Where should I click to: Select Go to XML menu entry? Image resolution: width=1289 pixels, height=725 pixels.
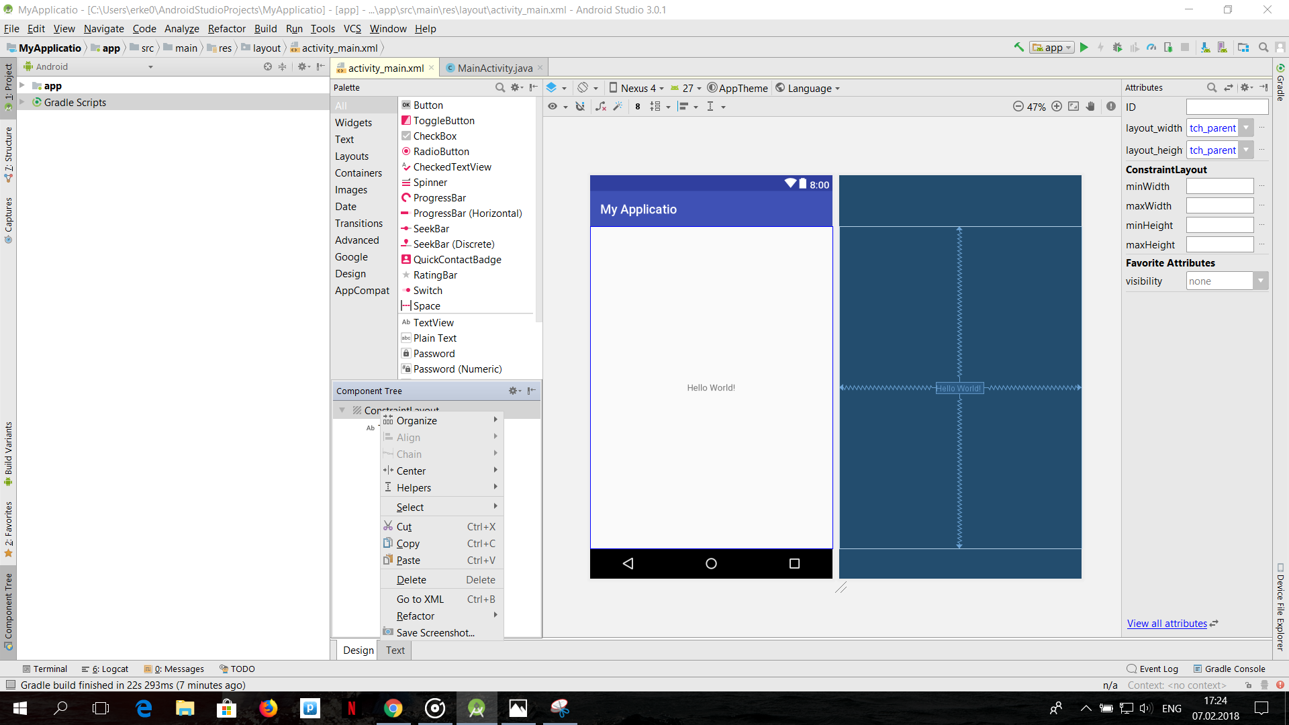[442, 599]
